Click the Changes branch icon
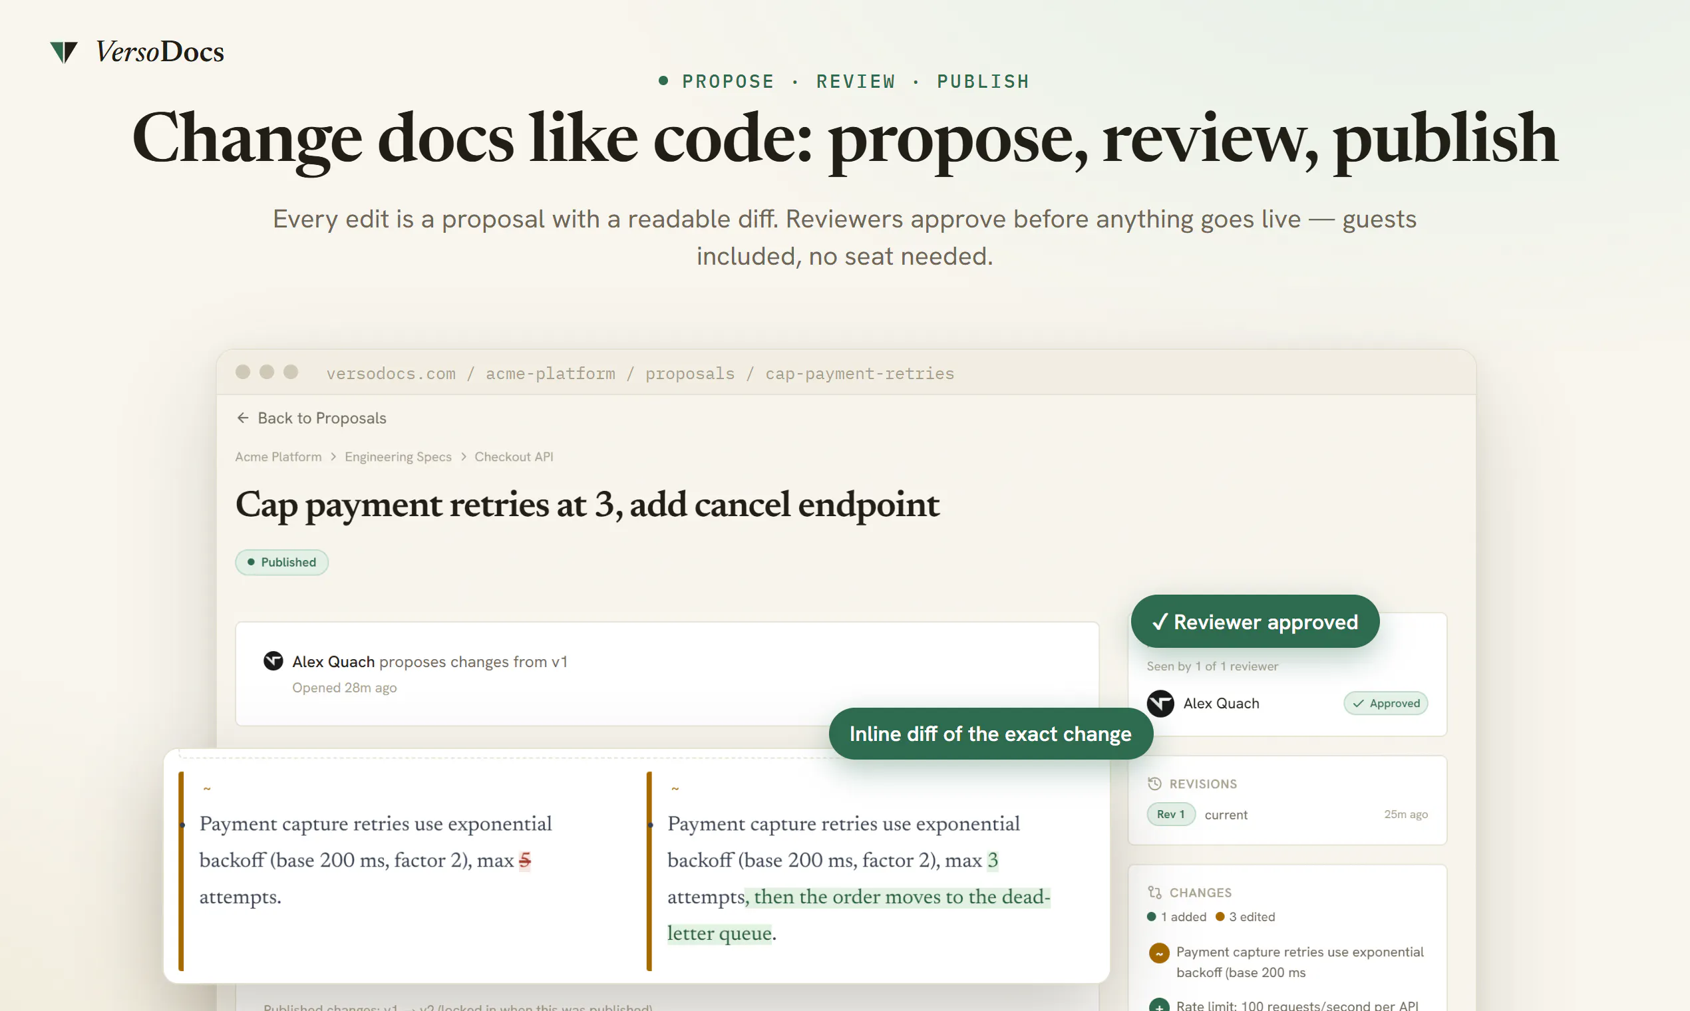The height and width of the screenshot is (1011, 1690). 1154,893
